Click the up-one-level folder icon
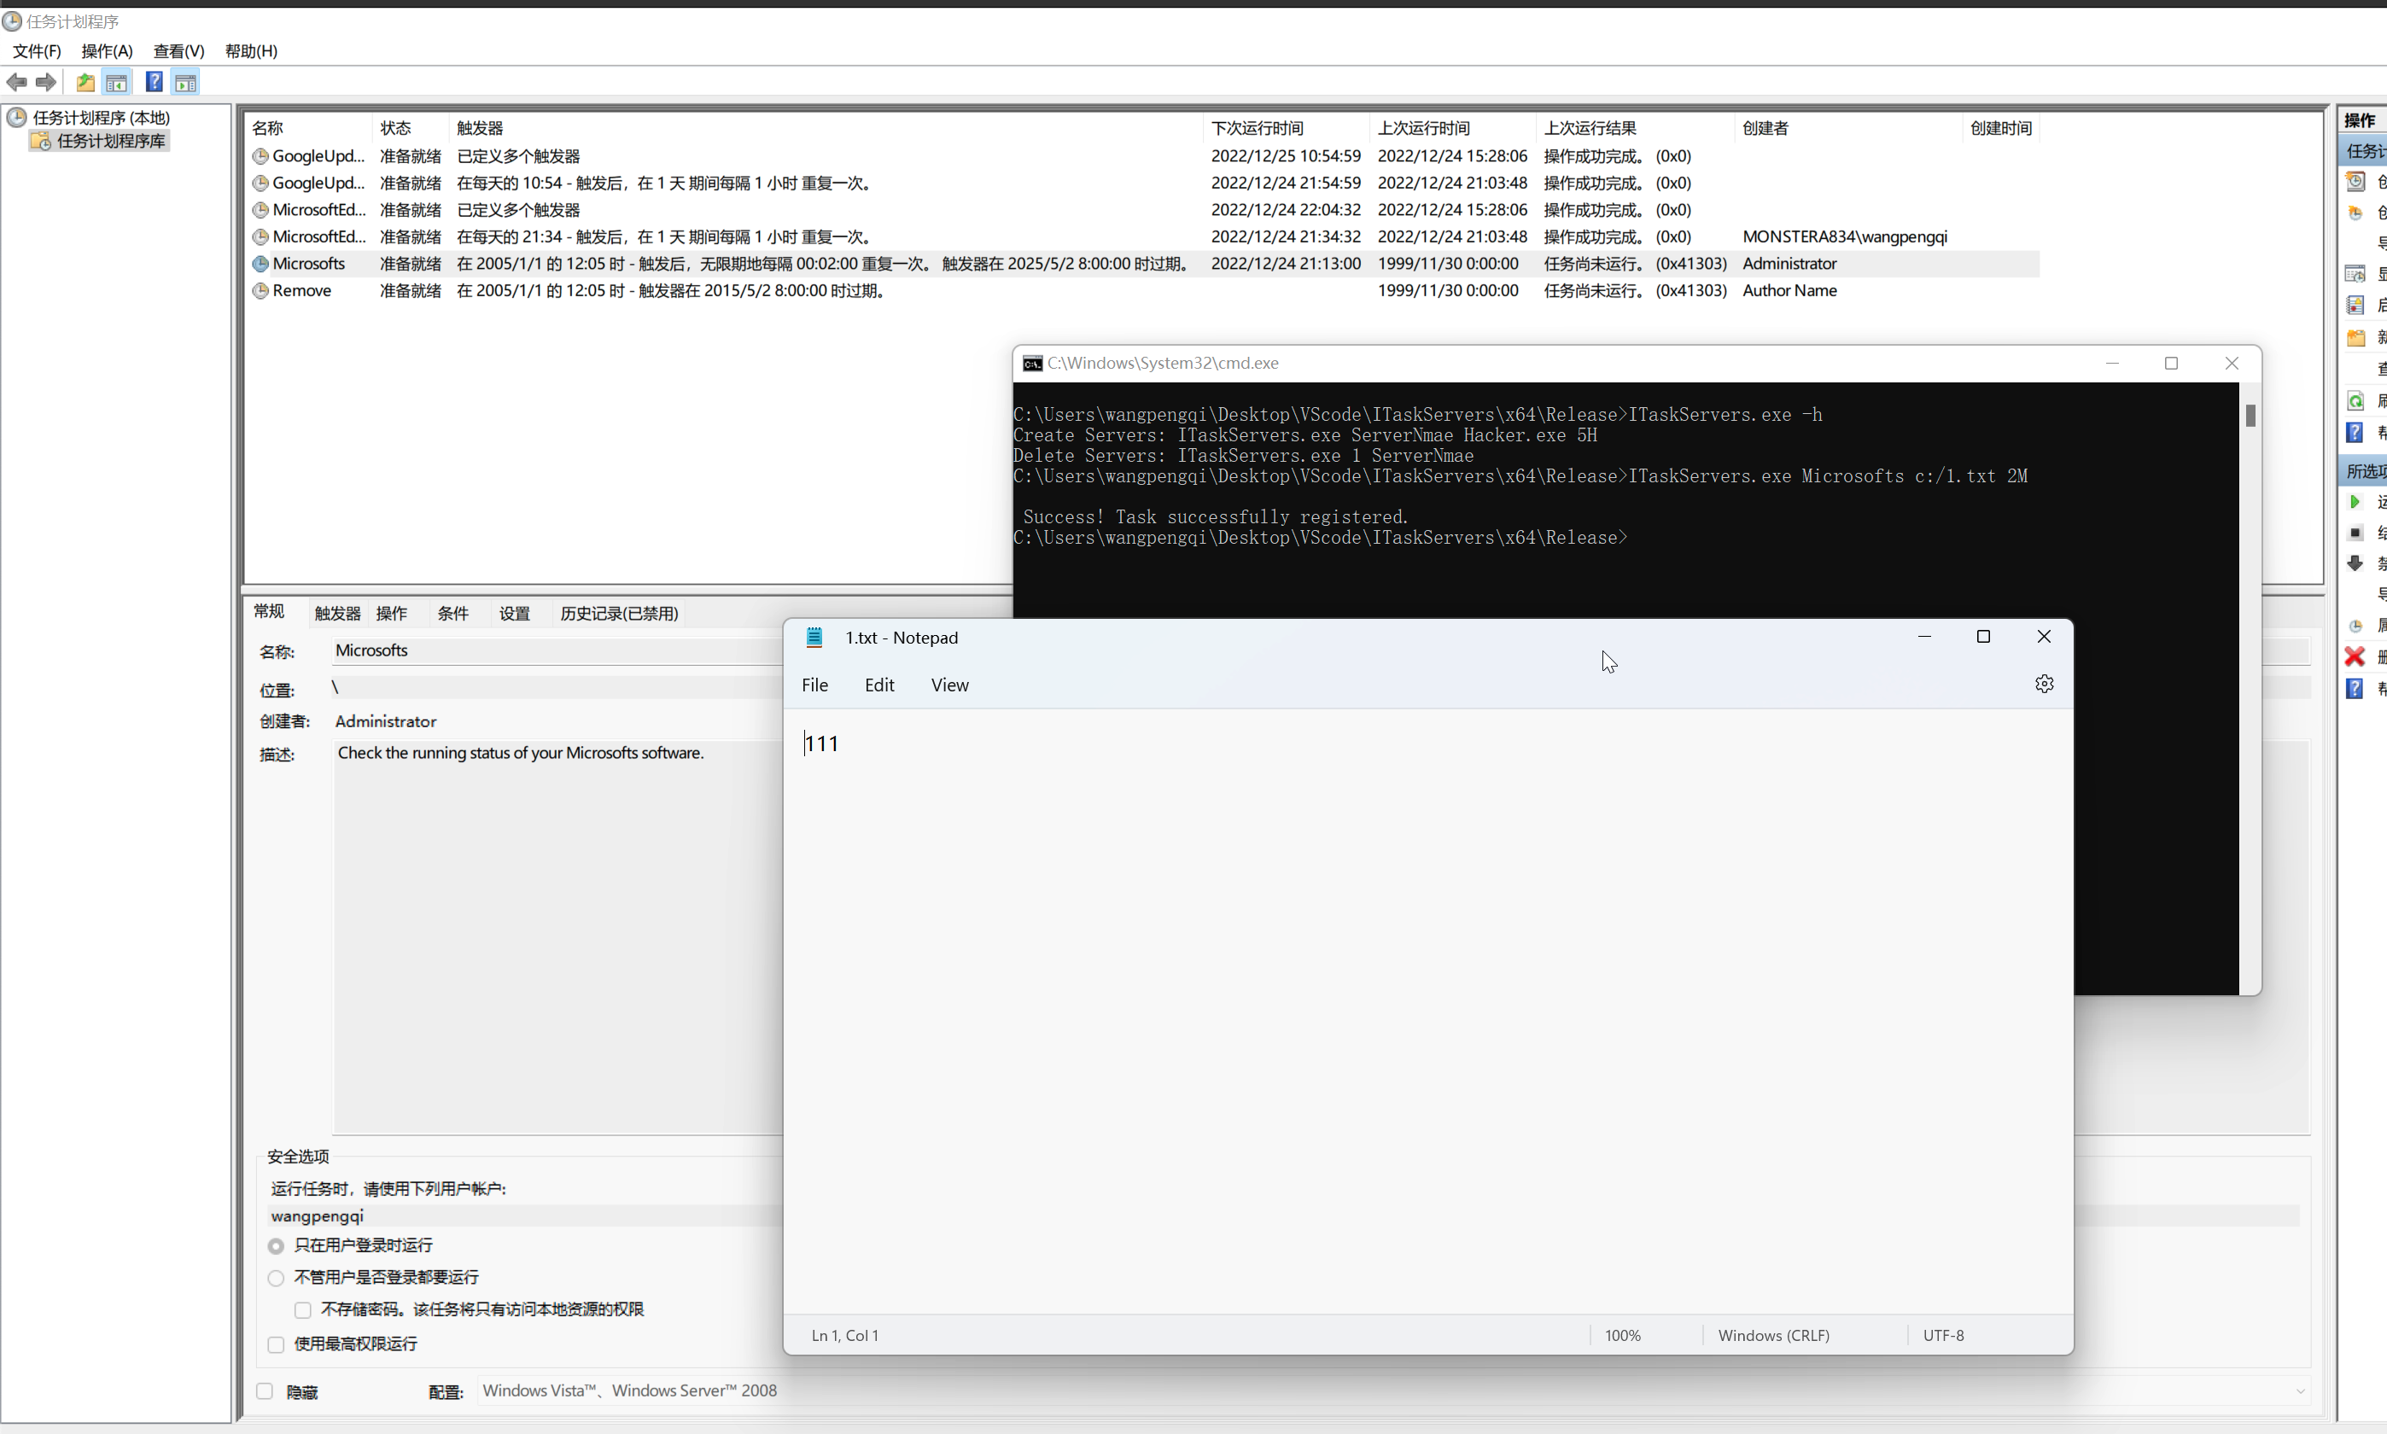2387x1434 pixels. pyautogui.click(x=86, y=82)
